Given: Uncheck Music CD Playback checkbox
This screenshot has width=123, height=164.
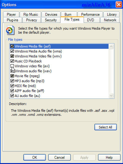Looking at the screenshot, I should pyautogui.click(x=12, y=61).
